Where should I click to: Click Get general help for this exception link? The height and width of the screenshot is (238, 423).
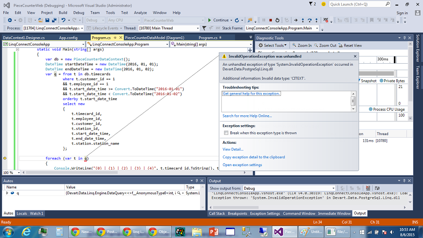click(251, 93)
